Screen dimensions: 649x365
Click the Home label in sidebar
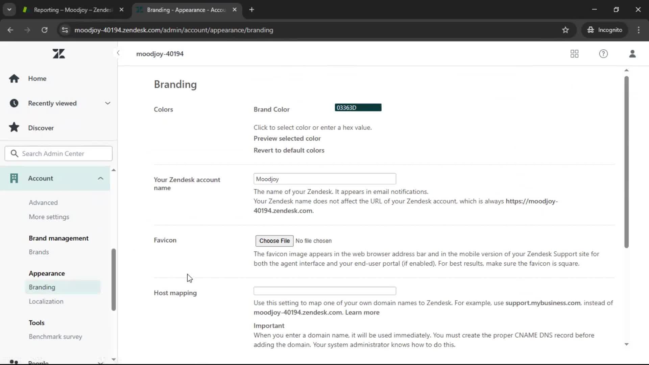coord(37,78)
